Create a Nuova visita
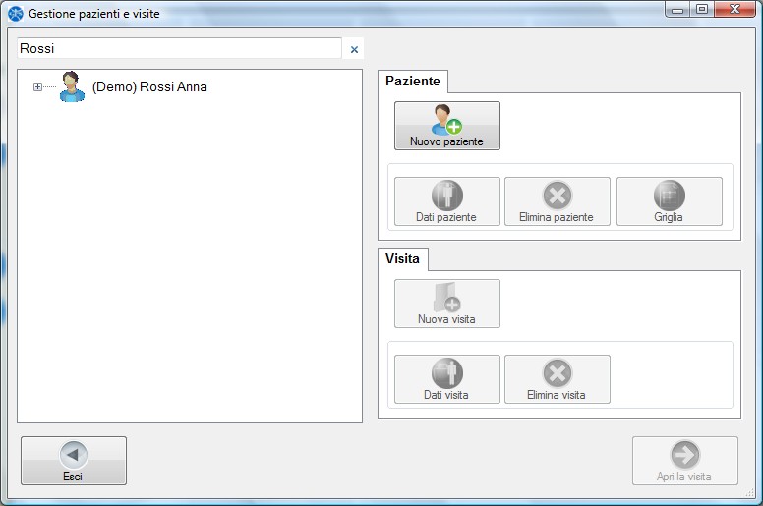Image resolution: width=763 pixels, height=506 pixels. [446, 298]
